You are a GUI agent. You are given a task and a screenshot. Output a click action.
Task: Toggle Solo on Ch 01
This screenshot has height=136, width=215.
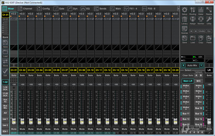[14, 75]
